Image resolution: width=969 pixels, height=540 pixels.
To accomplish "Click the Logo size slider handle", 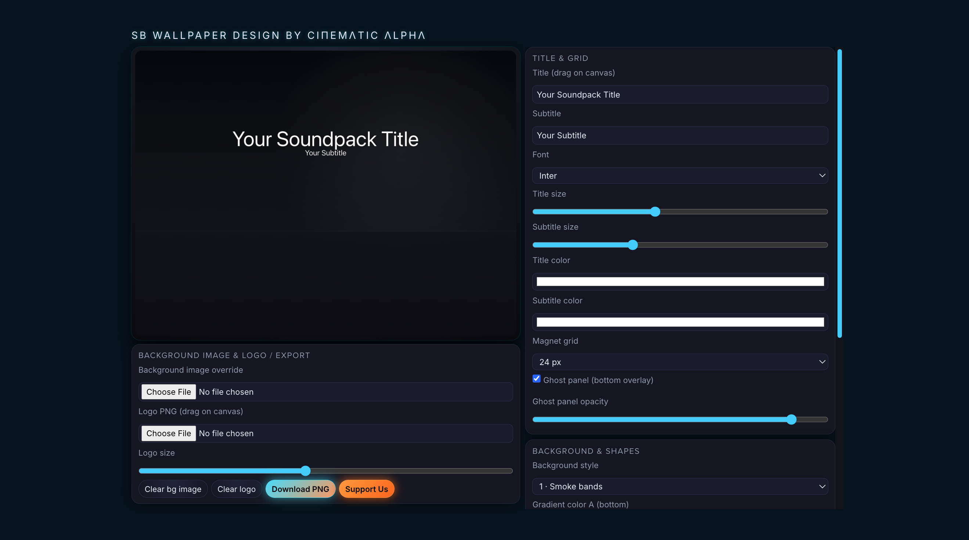I will coord(306,471).
